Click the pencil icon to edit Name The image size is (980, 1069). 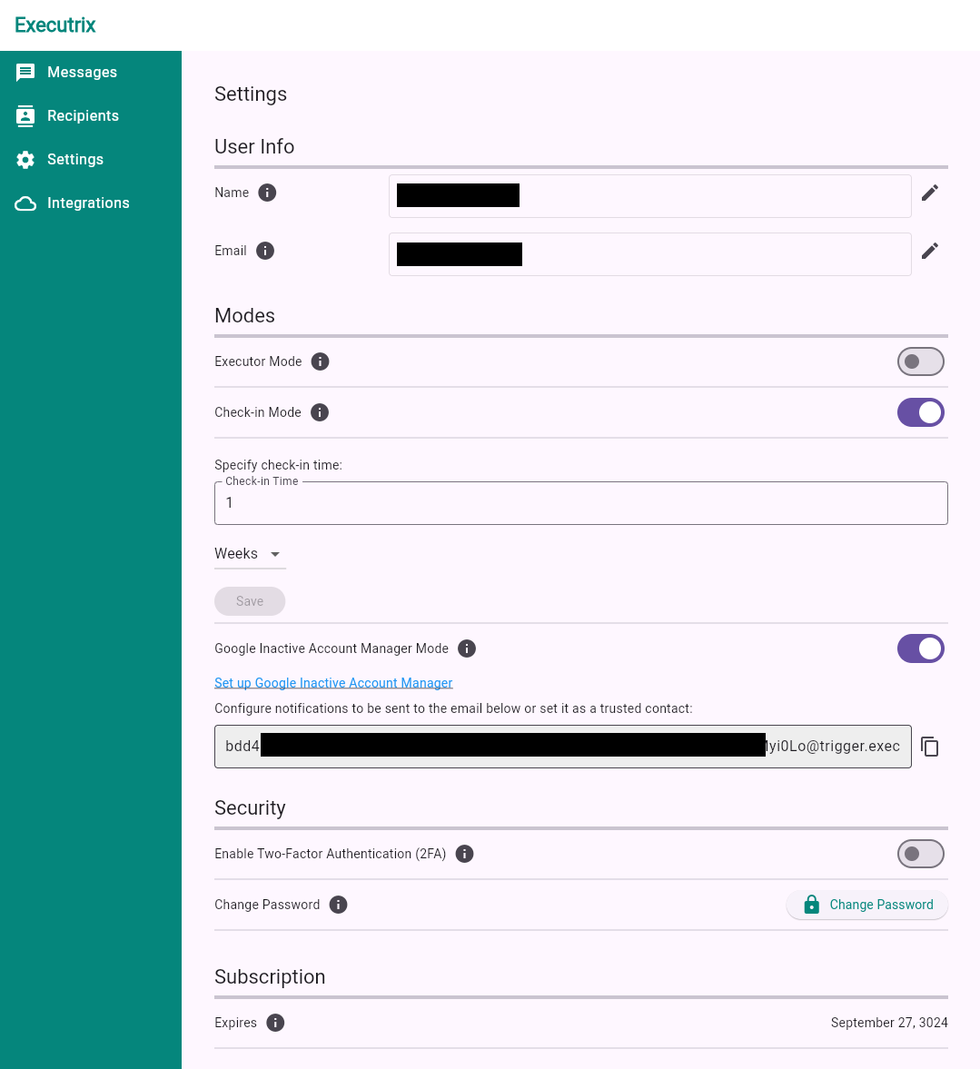click(x=929, y=193)
